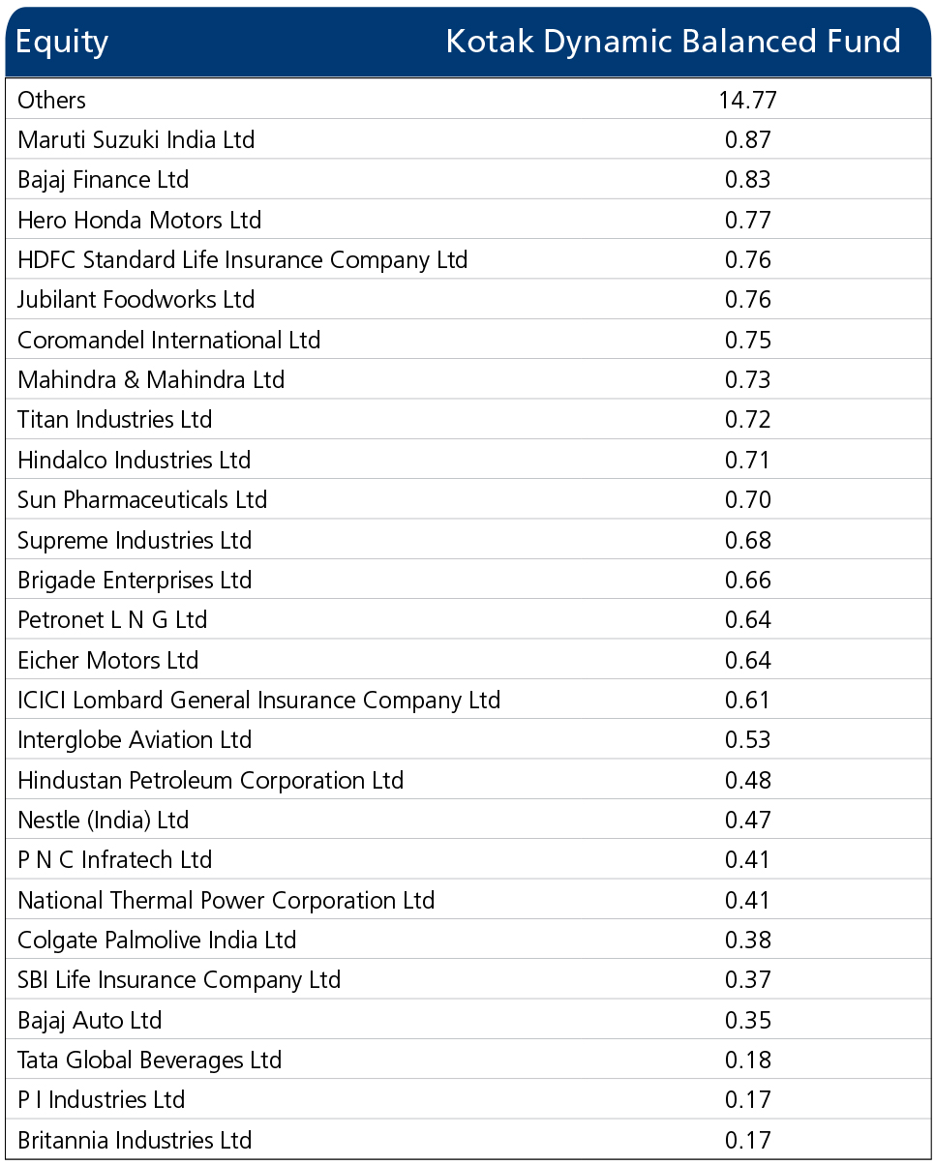Select Hero Honda Motors Ltd row
Screen dimensions: 935x1165
coord(467,220)
